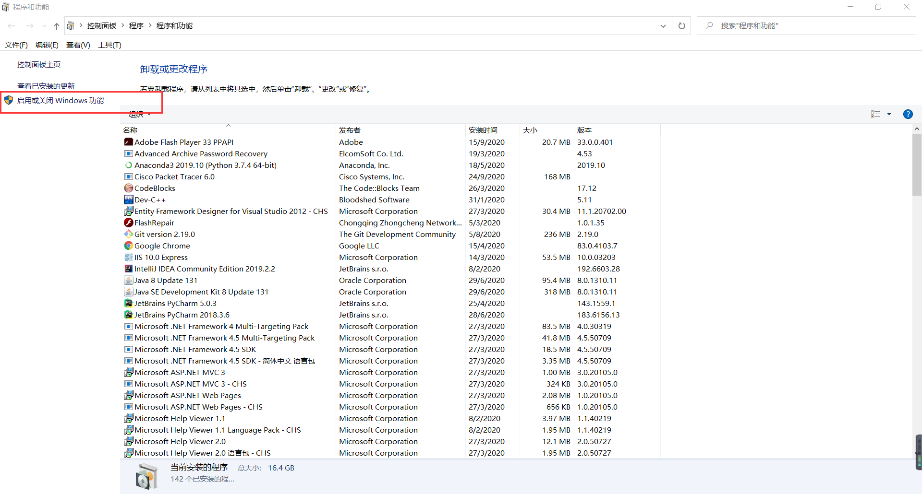The height and width of the screenshot is (494, 922).
Task: Click the IntelliJ IDEA Community Edition icon
Action: click(x=128, y=269)
